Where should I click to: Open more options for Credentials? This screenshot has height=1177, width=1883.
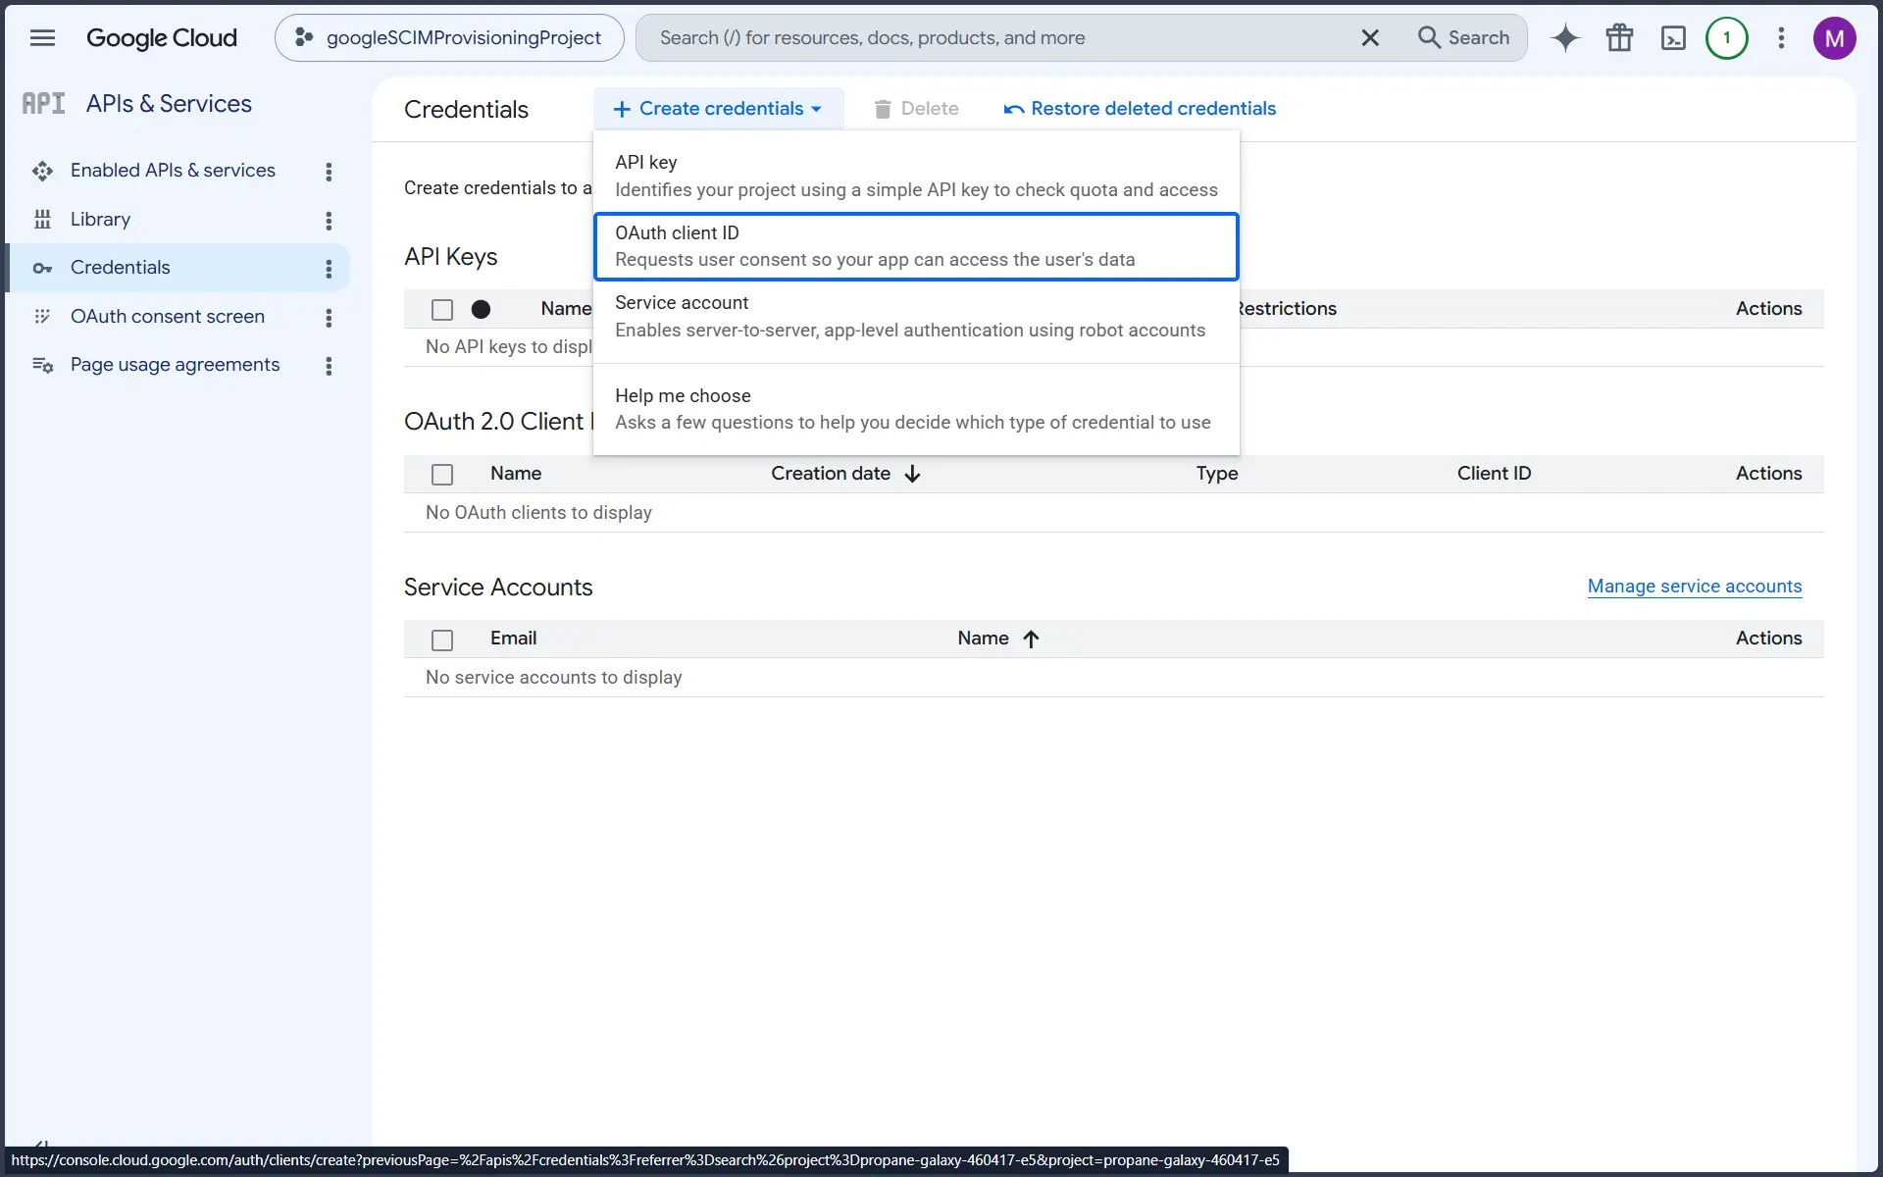[329, 269]
